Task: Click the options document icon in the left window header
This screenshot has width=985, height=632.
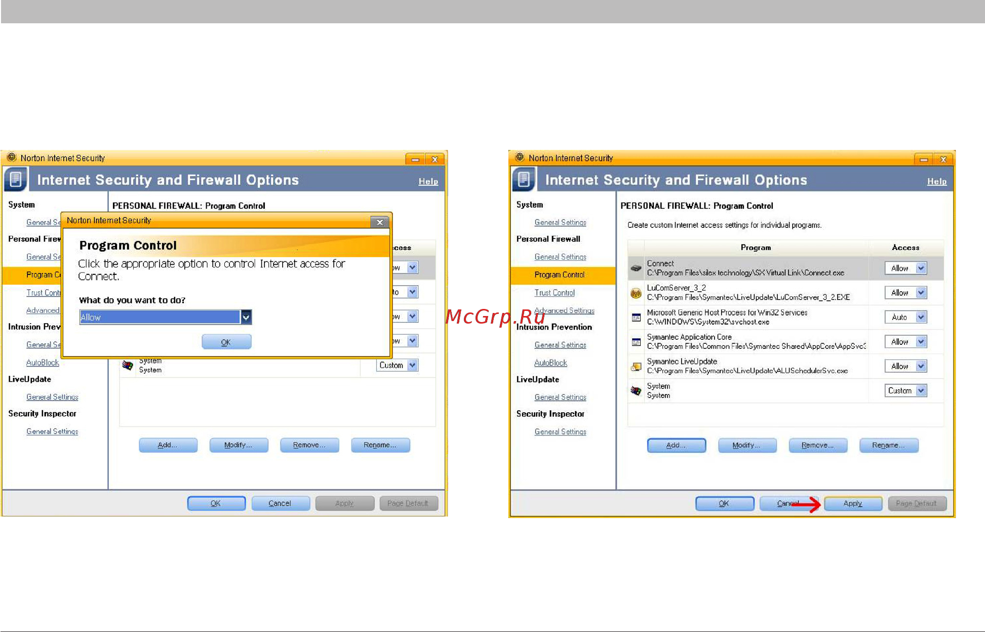Action: pyautogui.click(x=16, y=179)
